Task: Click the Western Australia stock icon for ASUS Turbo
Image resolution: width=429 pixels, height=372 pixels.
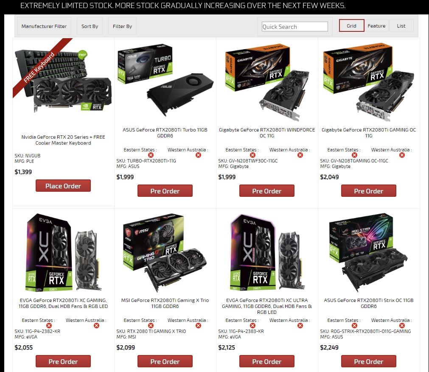Action: click(198, 155)
